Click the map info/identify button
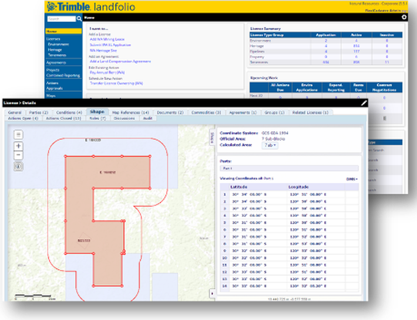 tap(18, 166)
